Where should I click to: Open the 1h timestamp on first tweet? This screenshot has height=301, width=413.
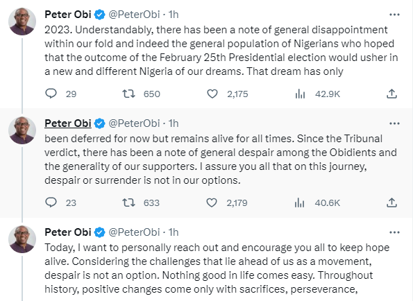(x=174, y=15)
